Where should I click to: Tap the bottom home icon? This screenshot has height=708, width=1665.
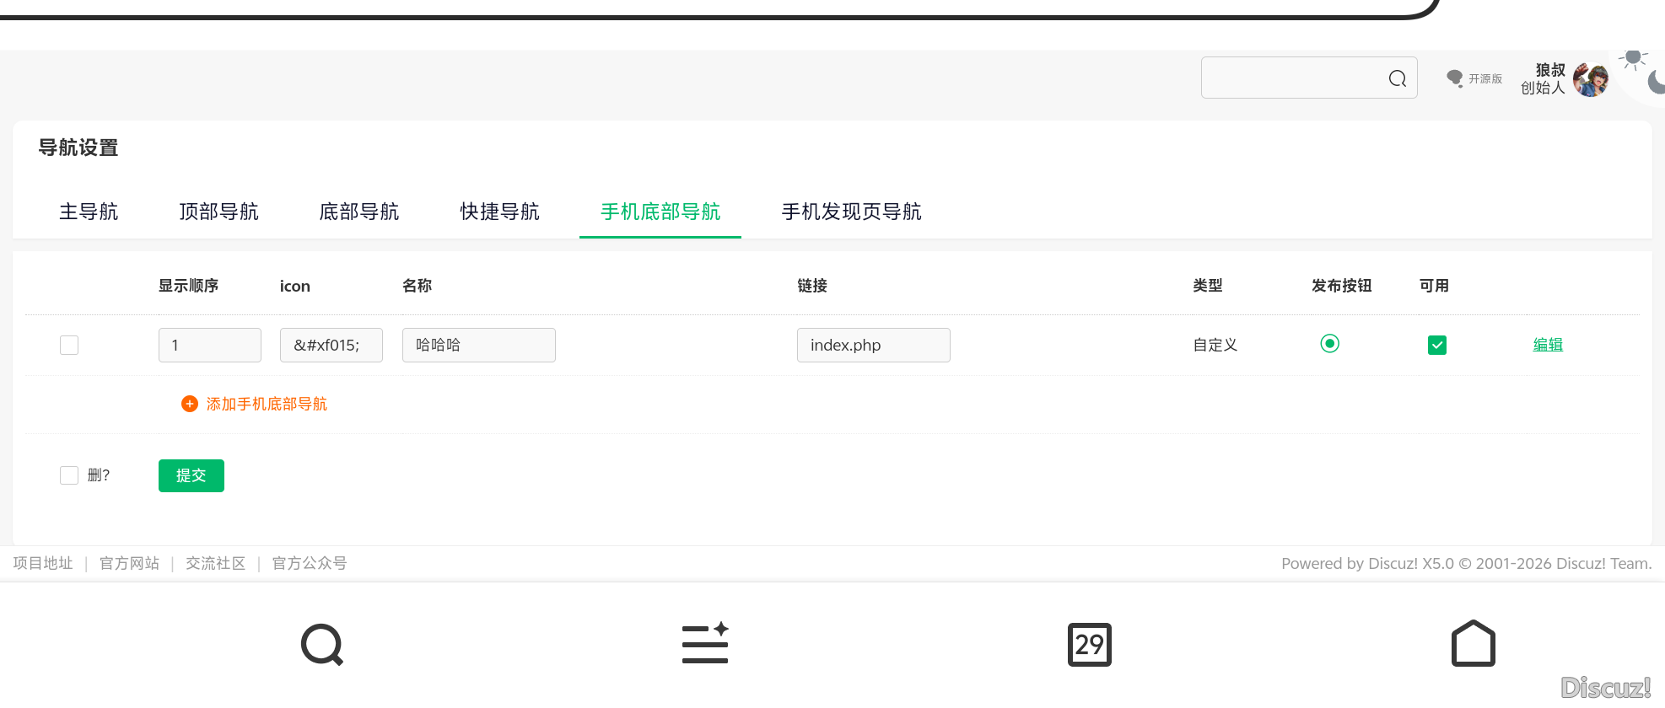[x=1474, y=643]
